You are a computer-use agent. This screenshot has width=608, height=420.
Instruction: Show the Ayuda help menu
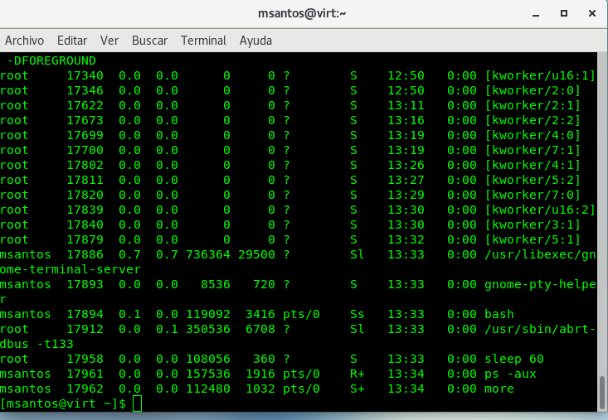[255, 41]
